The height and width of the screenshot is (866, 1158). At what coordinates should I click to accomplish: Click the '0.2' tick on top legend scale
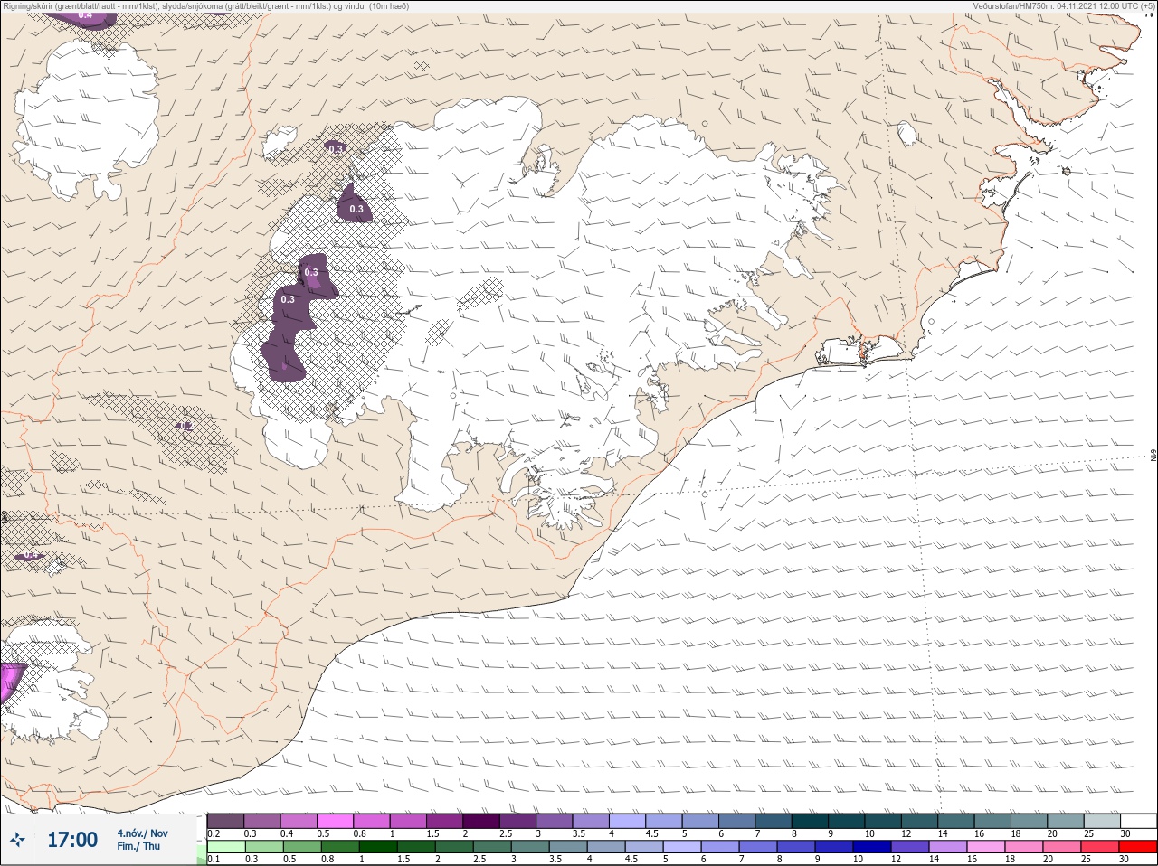coord(214,833)
